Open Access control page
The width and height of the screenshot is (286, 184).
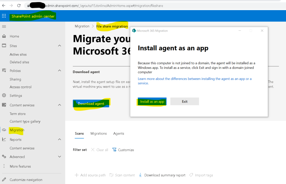tap(20, 87)
